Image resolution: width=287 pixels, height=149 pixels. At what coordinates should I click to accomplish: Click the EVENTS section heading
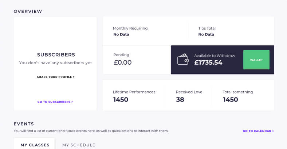(24, 124)
